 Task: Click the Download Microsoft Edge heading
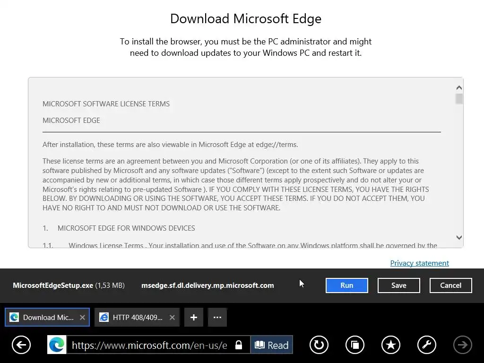[x=246, y=19]
